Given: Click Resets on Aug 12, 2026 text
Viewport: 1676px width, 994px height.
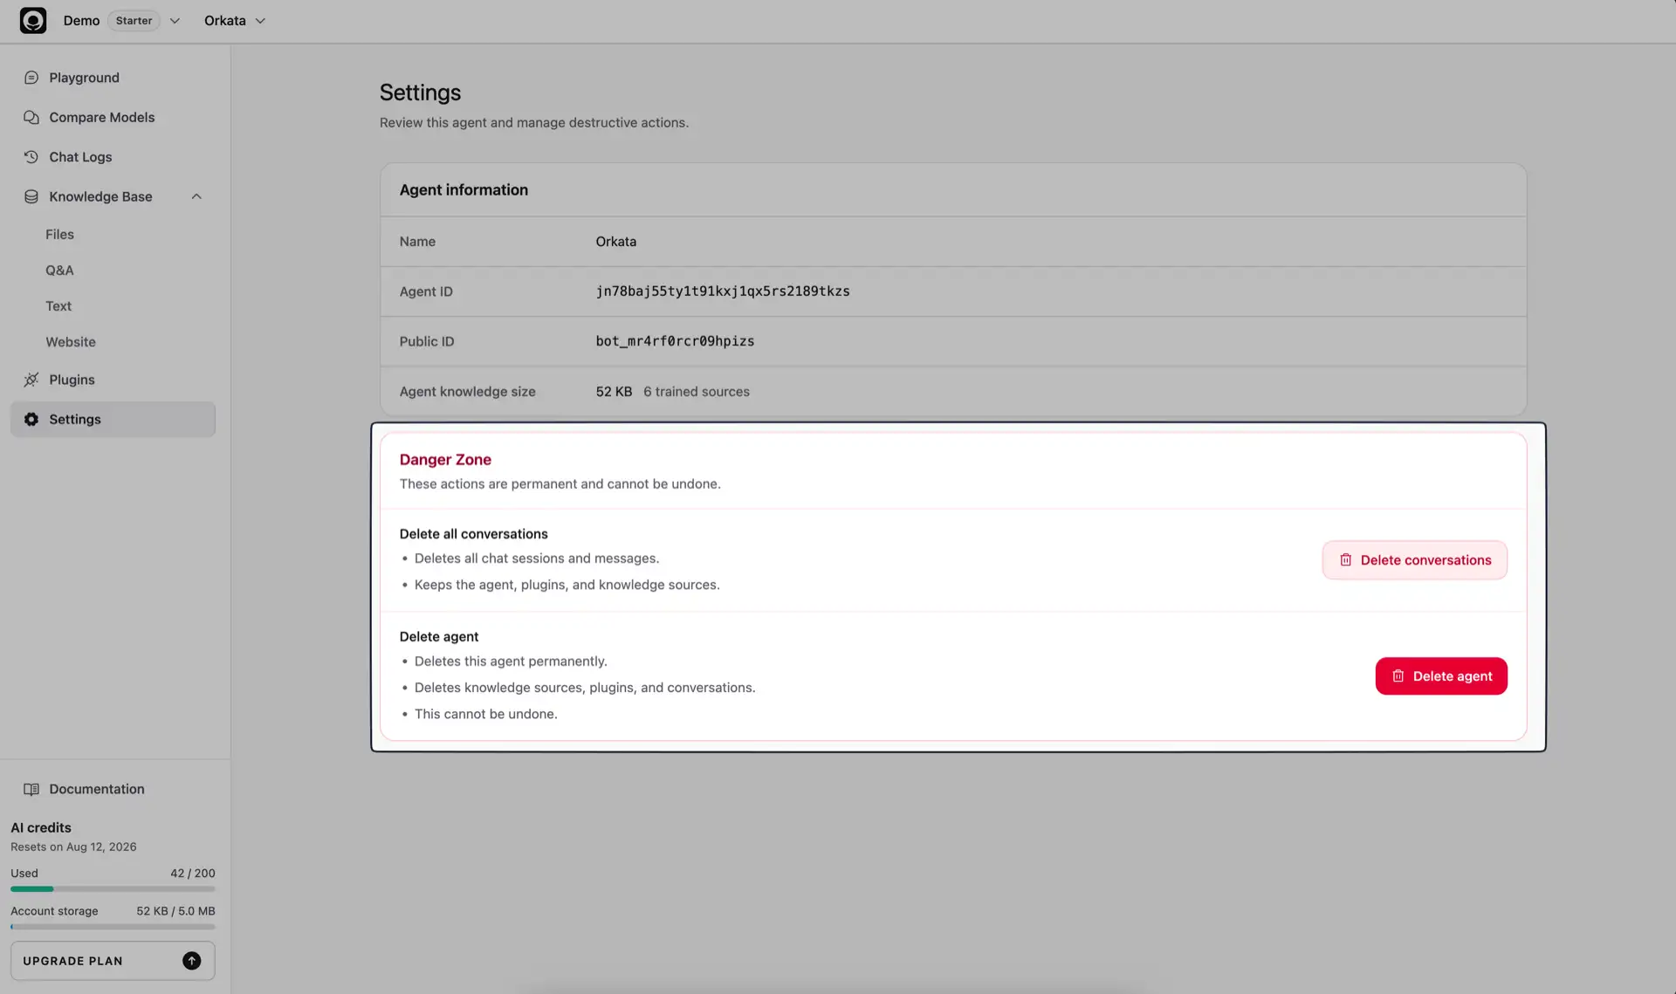Looking at the screenshot, I should click(x=73, y=847).
